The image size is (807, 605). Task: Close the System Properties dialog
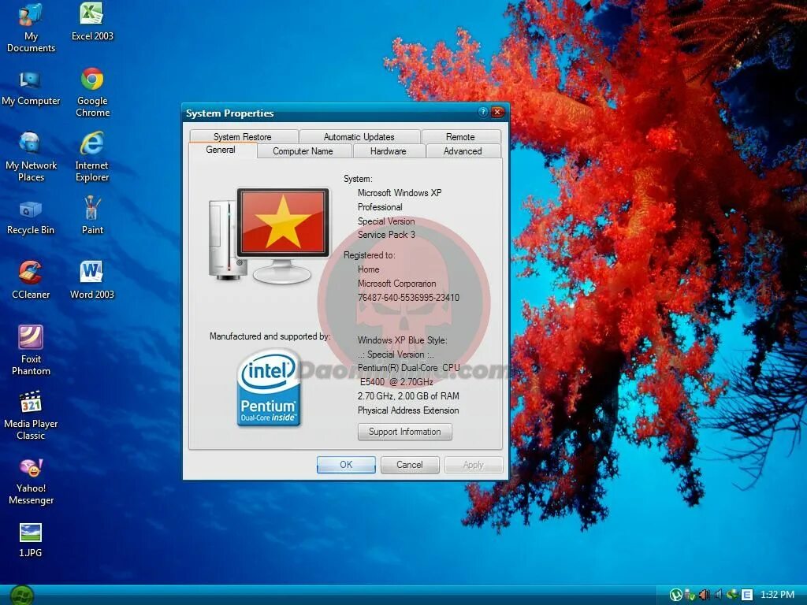[x=498, y=112]
